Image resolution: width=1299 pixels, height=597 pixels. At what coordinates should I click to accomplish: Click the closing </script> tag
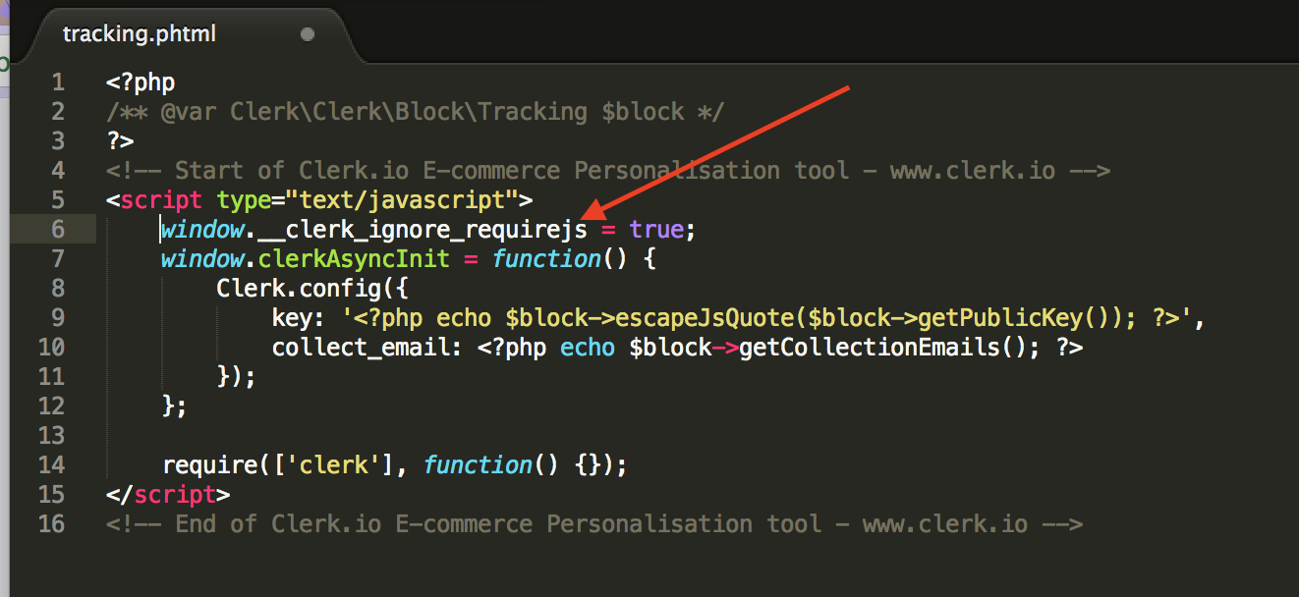pyautogui.click(x=168, y=494)
